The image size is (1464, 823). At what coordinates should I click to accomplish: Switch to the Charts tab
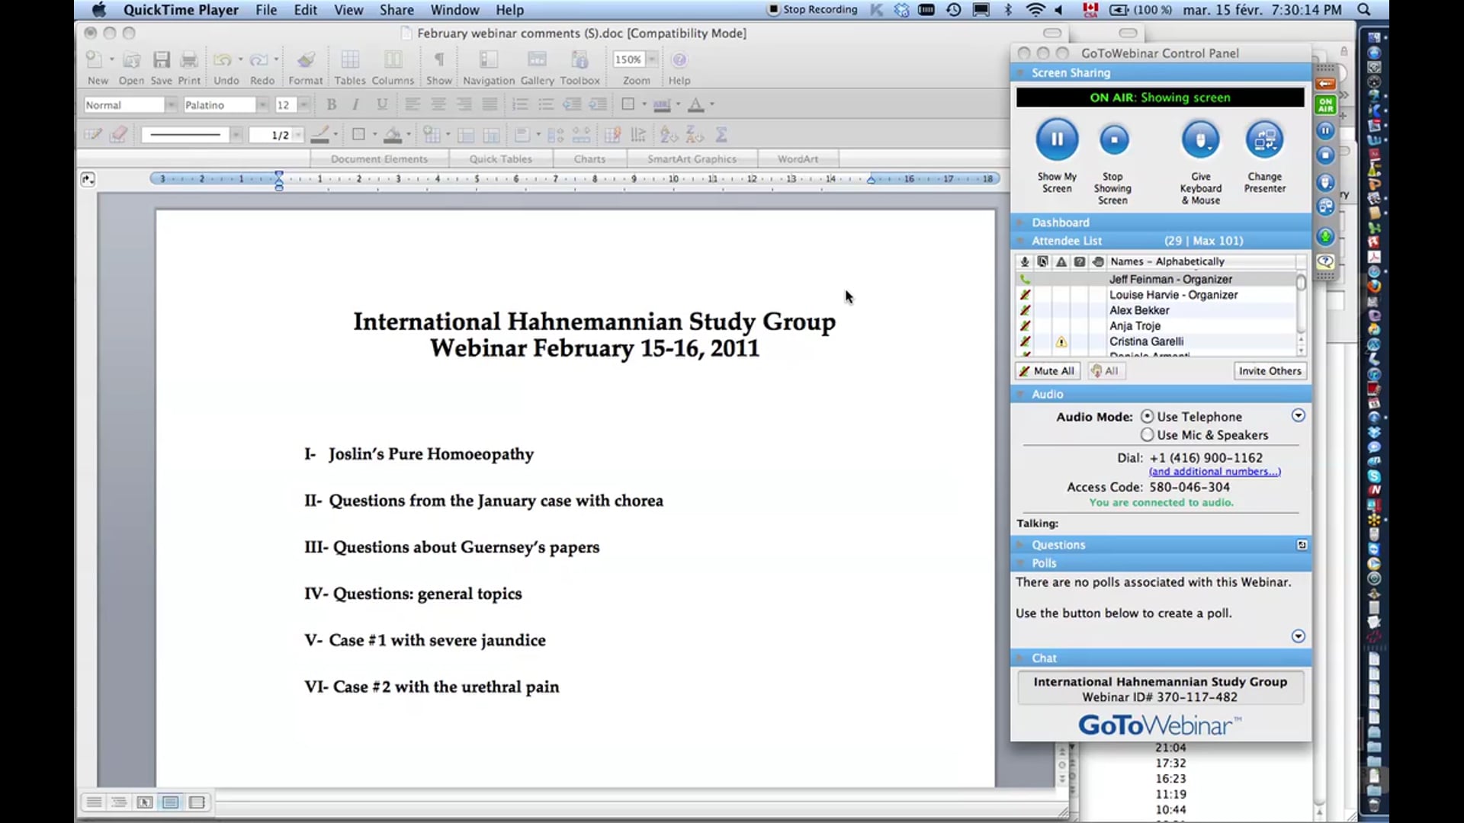[x=589, y=159]
